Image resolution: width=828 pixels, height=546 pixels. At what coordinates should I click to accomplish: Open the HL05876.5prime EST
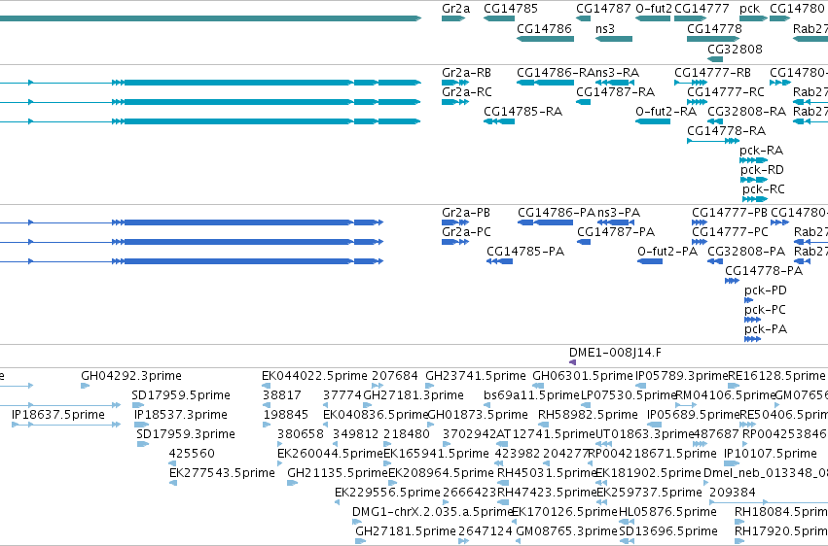627,522
